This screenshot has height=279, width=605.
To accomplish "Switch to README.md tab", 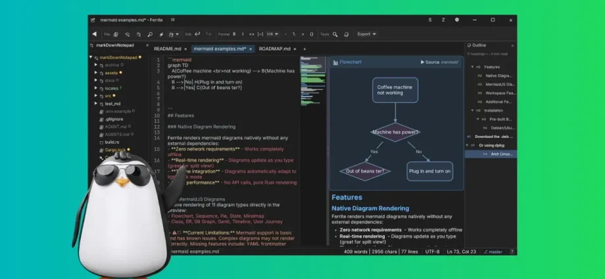I will click(x=167, y=49).
